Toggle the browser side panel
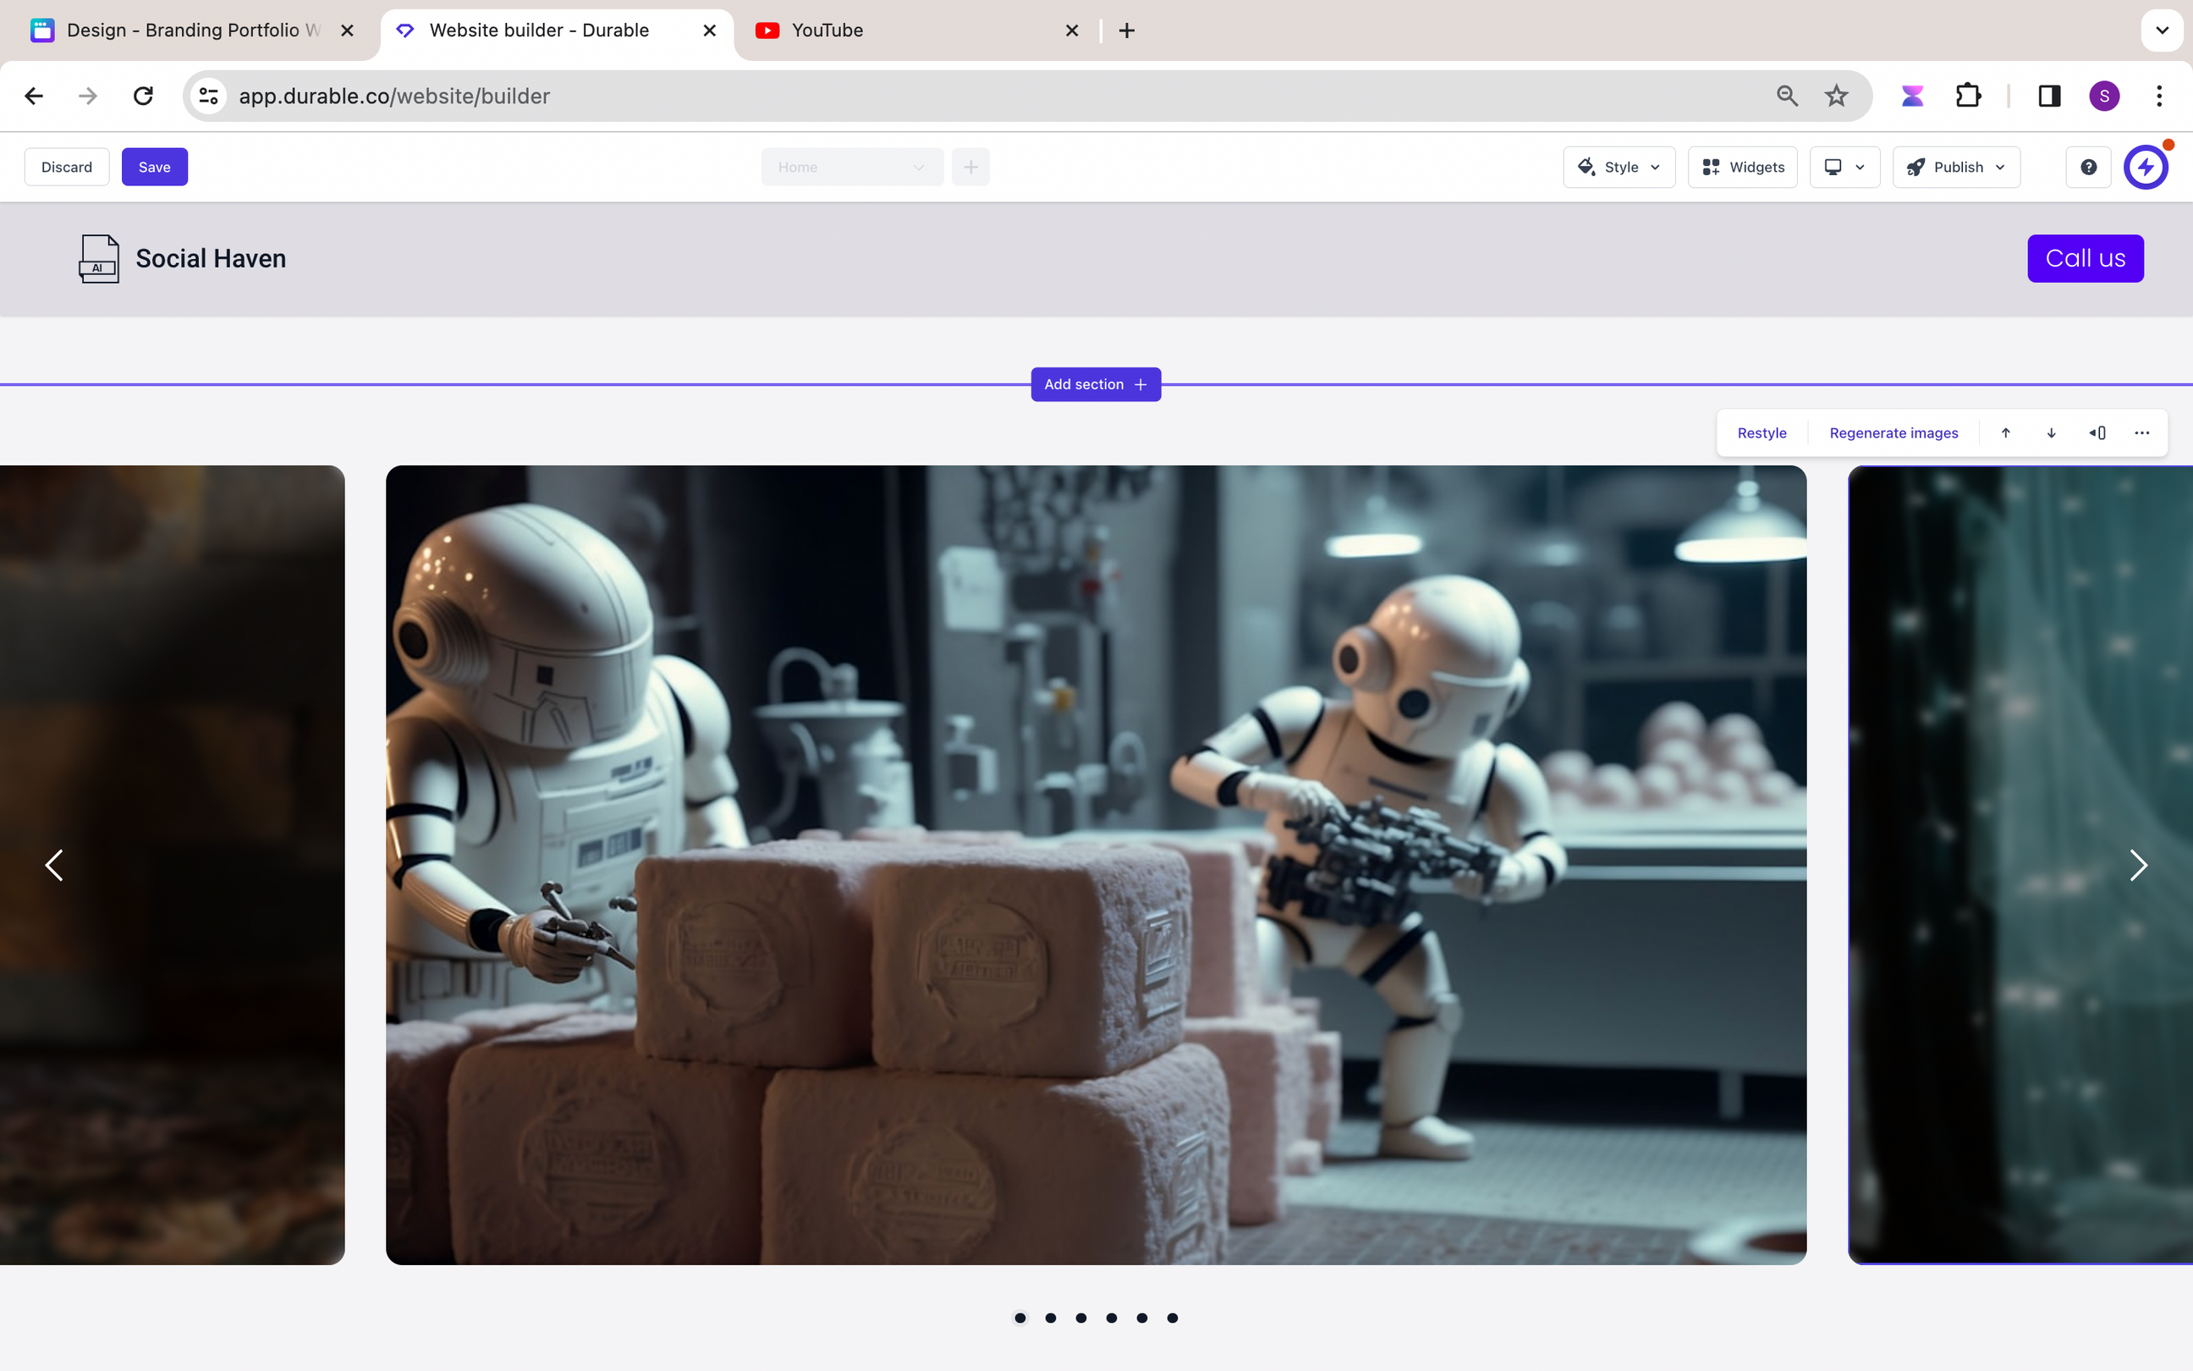The image size is (2193, 1371). 2050,96
